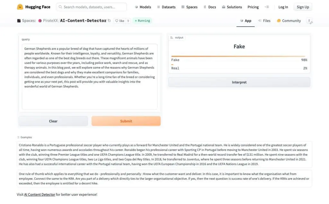Switch to the Community tab
This screenshot has width=329, height=204.
pos(289,21)
